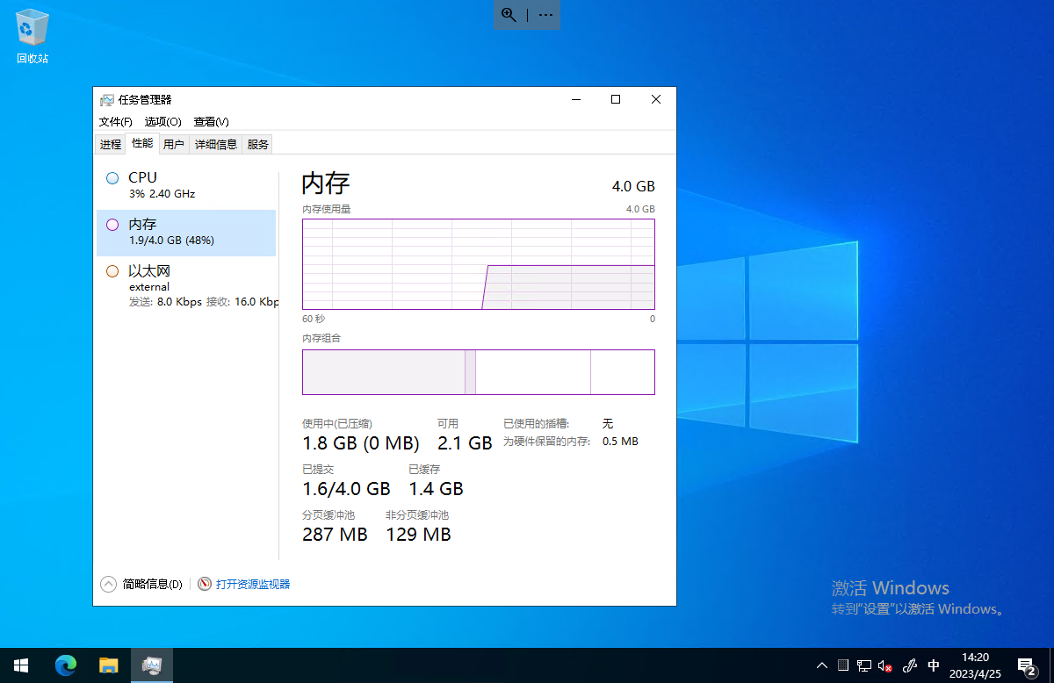Click the 简略信息 collapse arrow icon

point(108,584)
